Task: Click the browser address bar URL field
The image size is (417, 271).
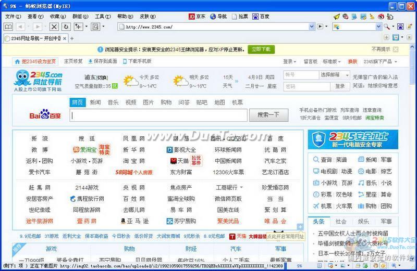Action: click(214, 27)
